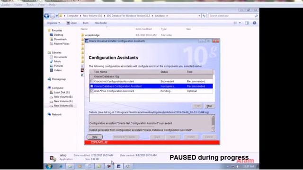Screen dimensions: 303x170
Task: Open the Video menu of media player
Action: pyautogui.click(x=18, y=5)
